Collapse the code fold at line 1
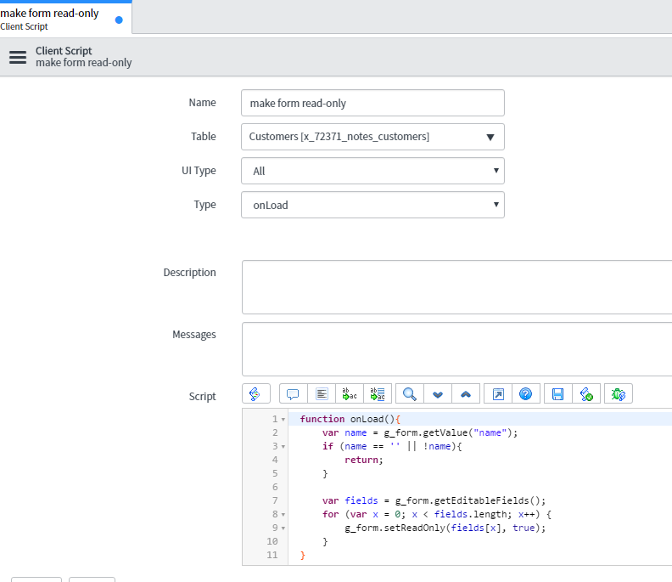This screenshot has width=672, height=582. pyautogui.click(x=283, y=420)
